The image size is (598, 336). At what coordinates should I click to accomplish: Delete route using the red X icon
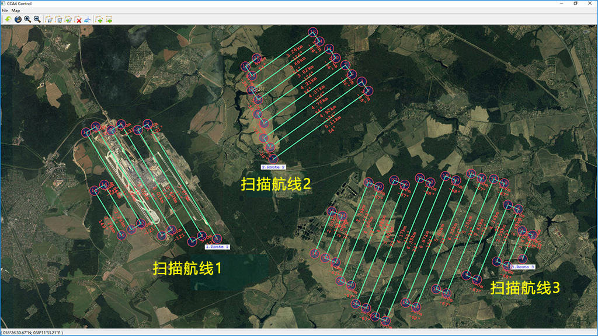[x=78, y=19]
